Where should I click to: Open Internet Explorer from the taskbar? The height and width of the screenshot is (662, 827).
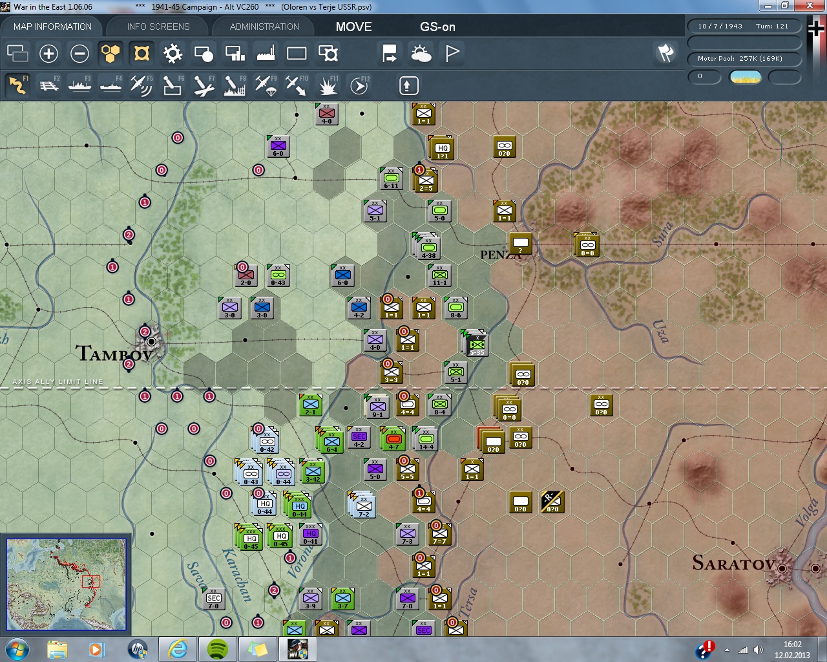(178, 649)
